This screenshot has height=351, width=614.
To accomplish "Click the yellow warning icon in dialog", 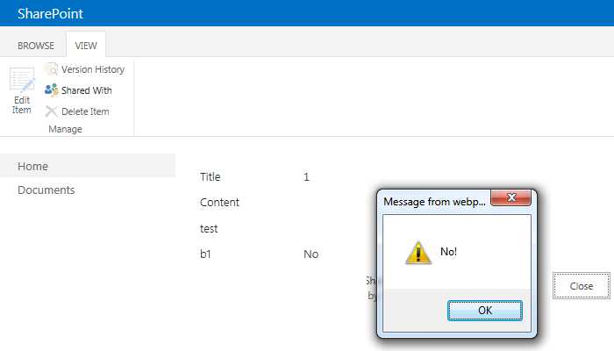I will click(418, 253).
